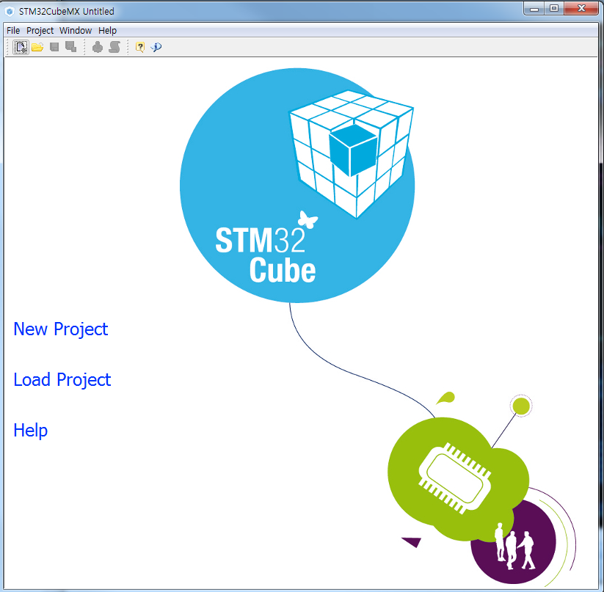The image size is (604, 592).
Task: Open a project using the folder toolbar icon
Action: 37,47
